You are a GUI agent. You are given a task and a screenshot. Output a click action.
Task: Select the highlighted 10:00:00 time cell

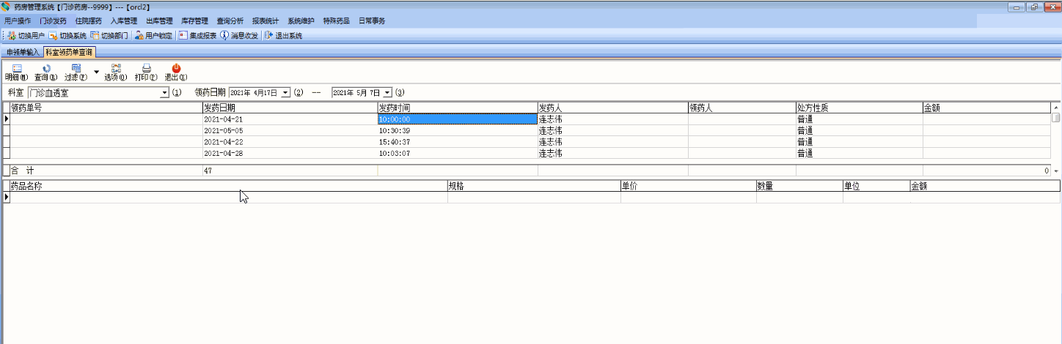[x=458, y=119]
